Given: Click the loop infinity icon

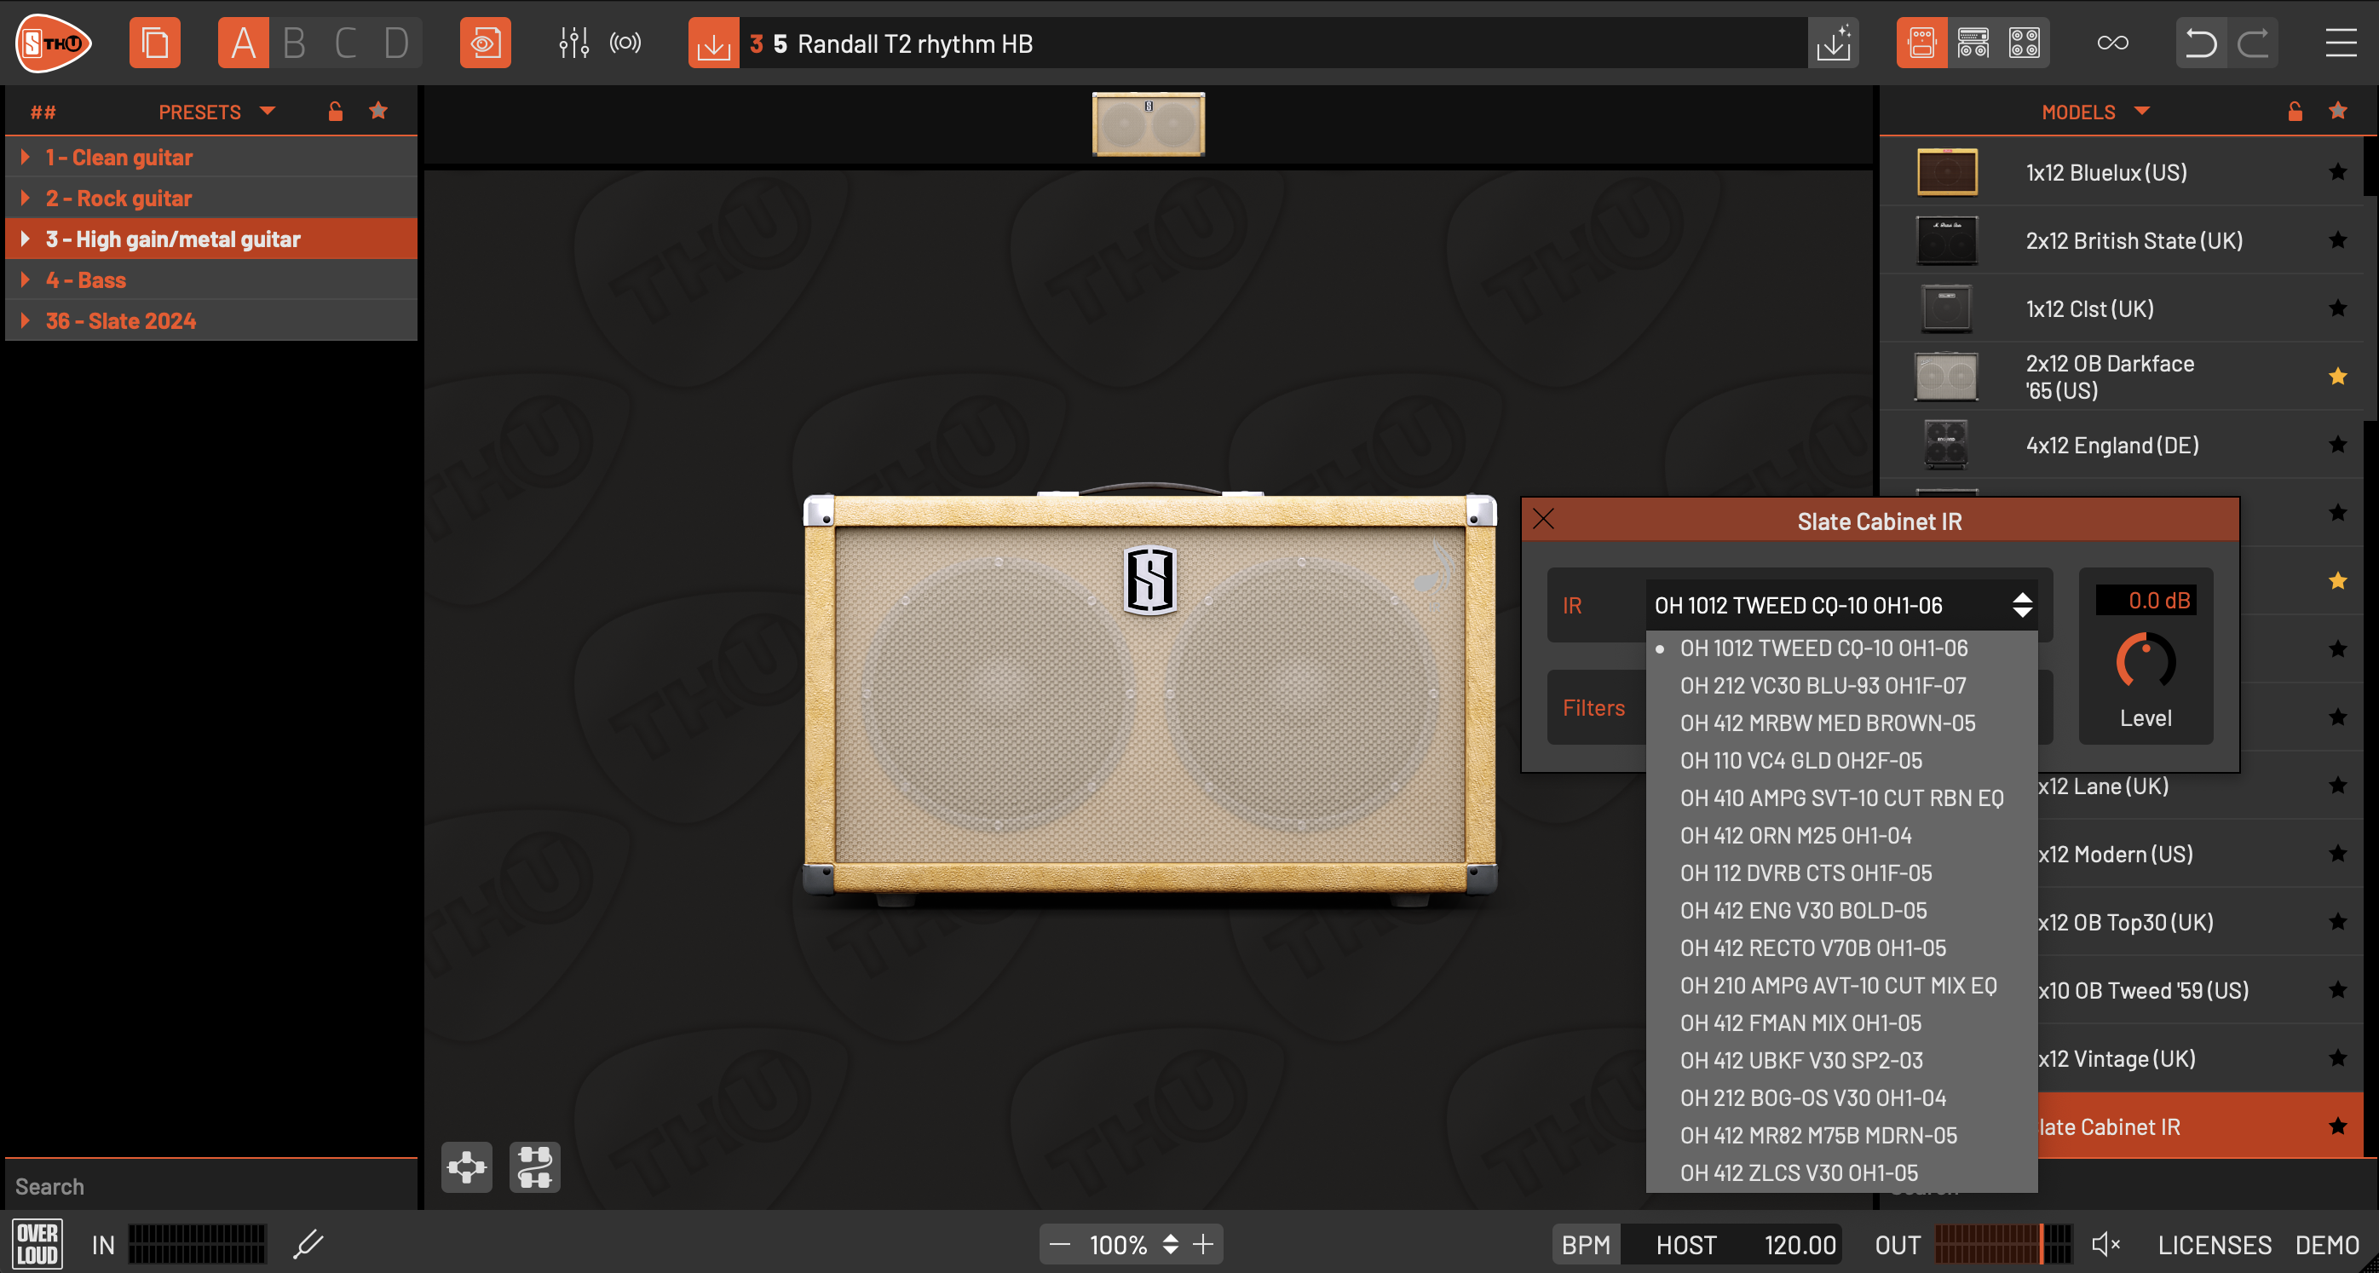Looking at the screenshot, I should click(x=2112, y=43).
